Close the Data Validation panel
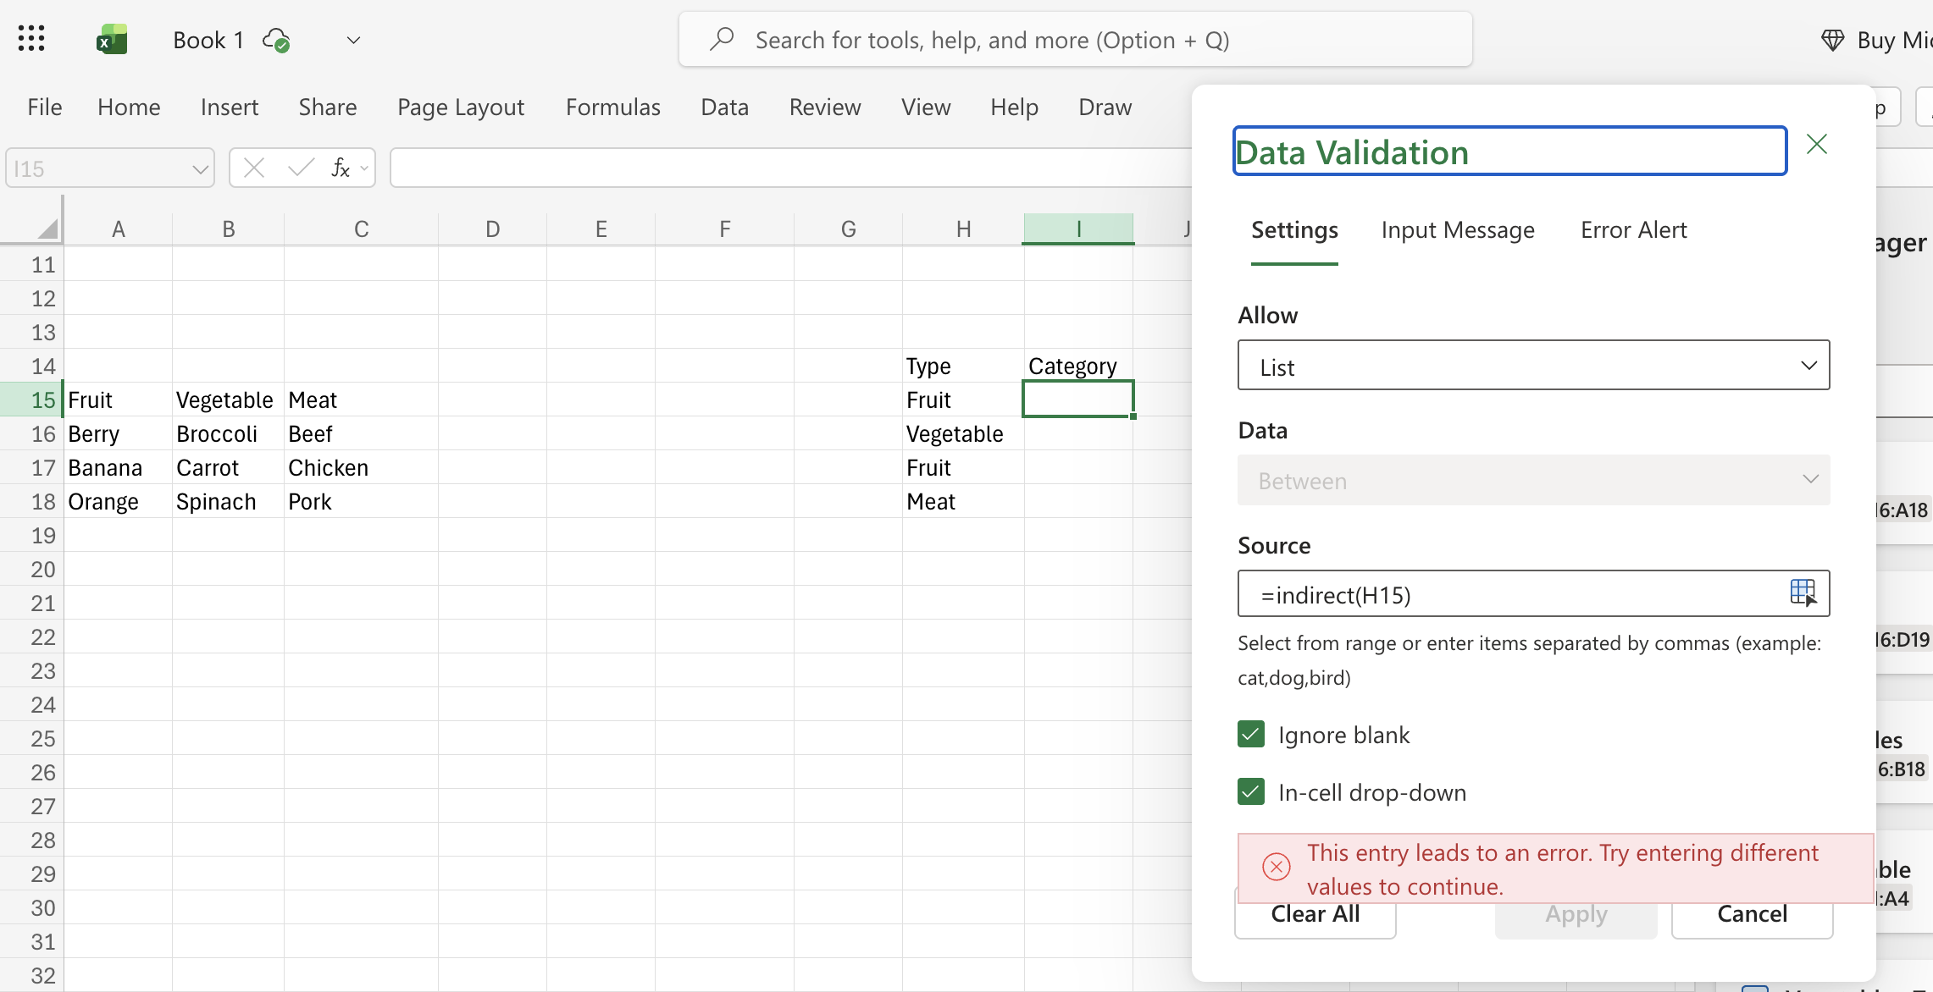Screen dimensions: 1933x992 point(1816,145)
